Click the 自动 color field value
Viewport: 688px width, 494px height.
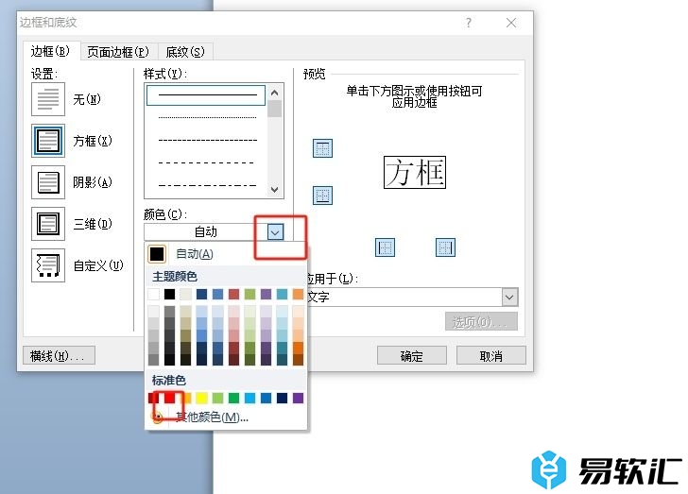pos(206,232)
